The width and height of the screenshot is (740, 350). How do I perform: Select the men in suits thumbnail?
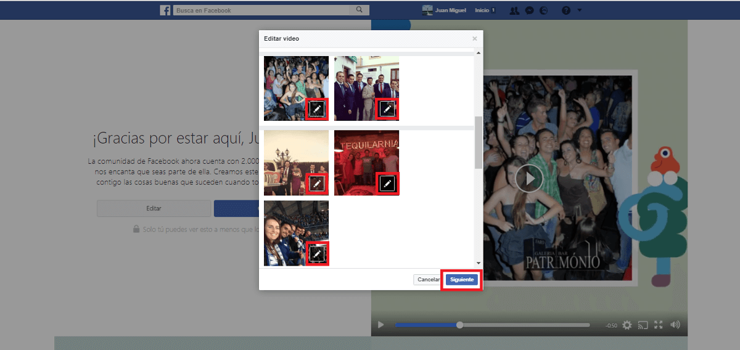366,88
